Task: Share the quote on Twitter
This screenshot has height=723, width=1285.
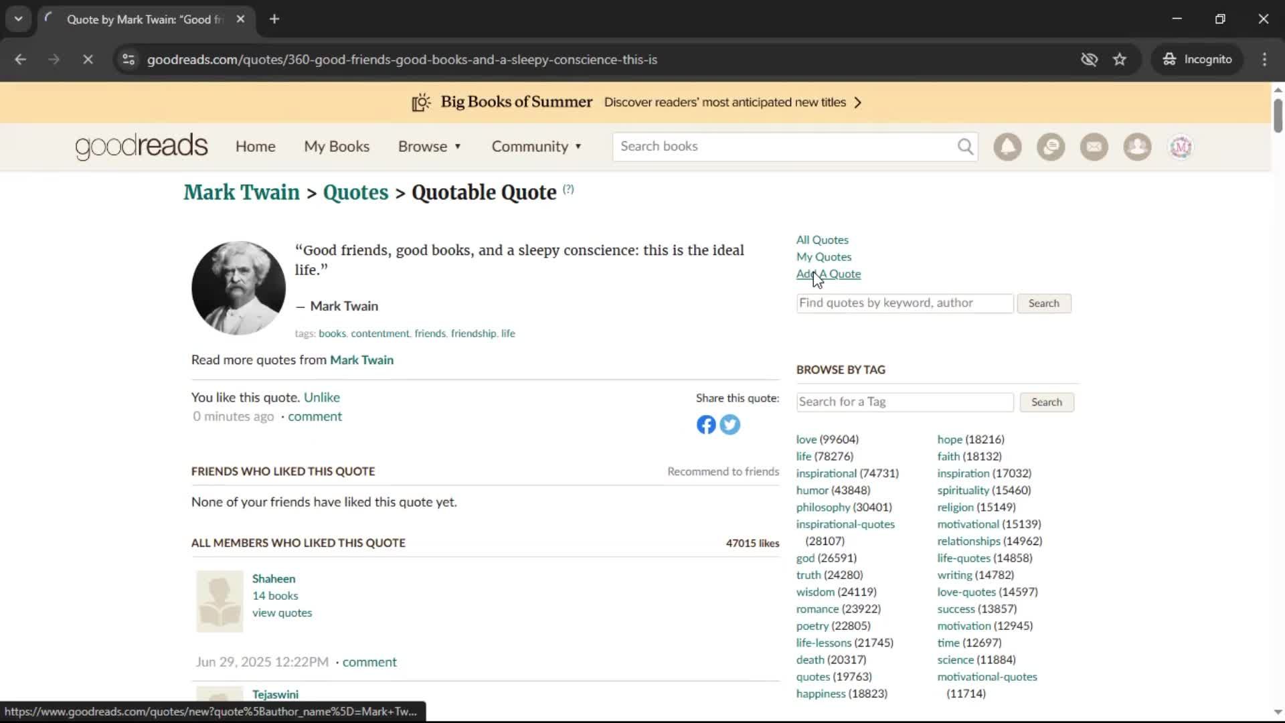Action: click(730, 424)
